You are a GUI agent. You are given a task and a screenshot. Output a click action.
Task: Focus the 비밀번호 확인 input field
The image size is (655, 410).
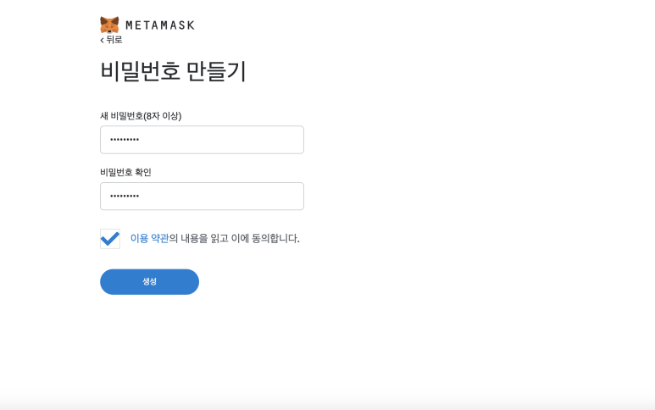tap(203, 197)
